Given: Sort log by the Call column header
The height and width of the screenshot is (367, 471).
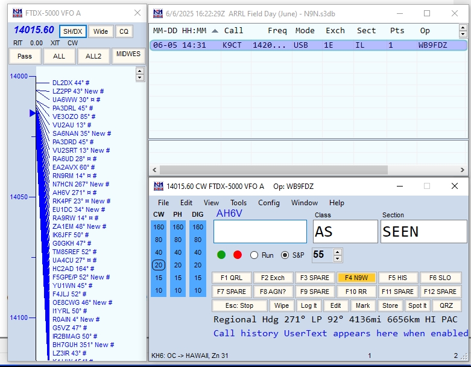Looking at the screenshot, I should 233,30.
